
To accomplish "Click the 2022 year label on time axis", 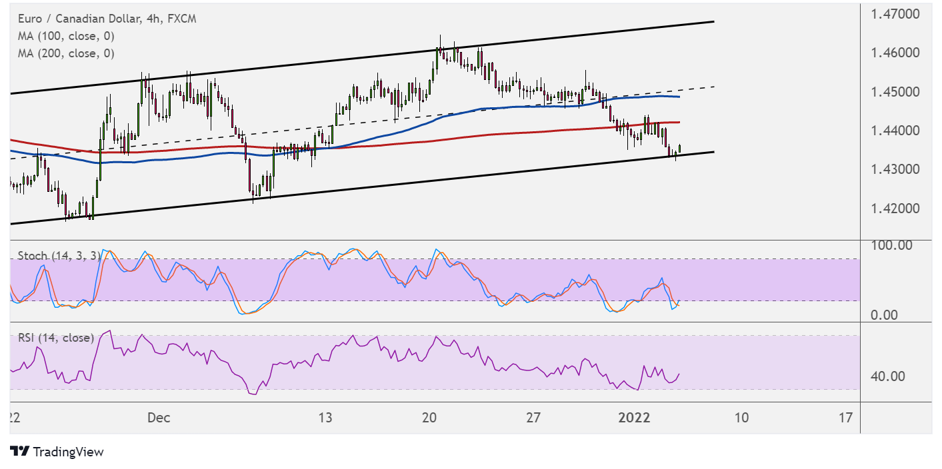I will coord(634,418).
